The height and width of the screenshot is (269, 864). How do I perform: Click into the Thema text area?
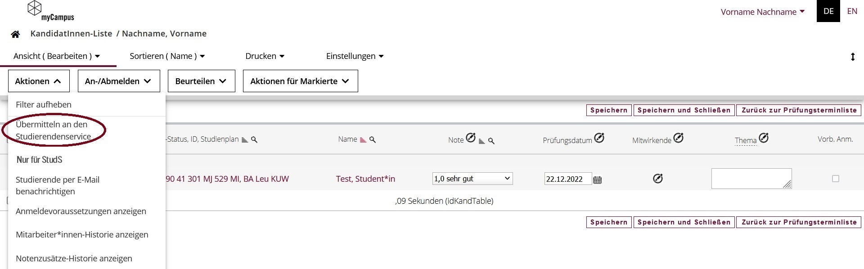click(x=751, y=179)
